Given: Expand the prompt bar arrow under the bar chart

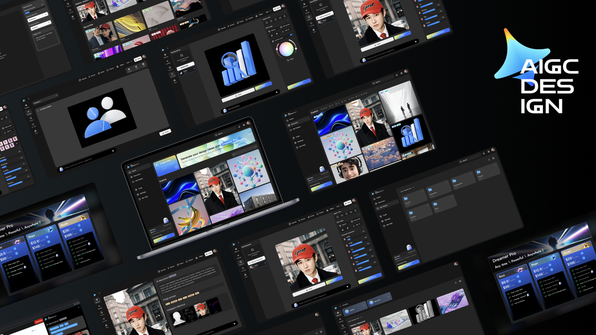Looking at the screenshot, I should pos(276,92).
